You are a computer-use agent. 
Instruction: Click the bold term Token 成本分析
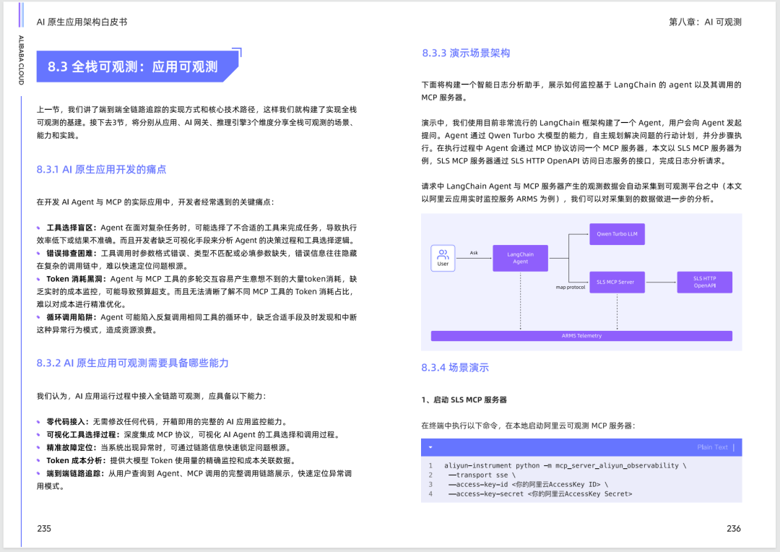pyautogui.click(x=76, y=460)
